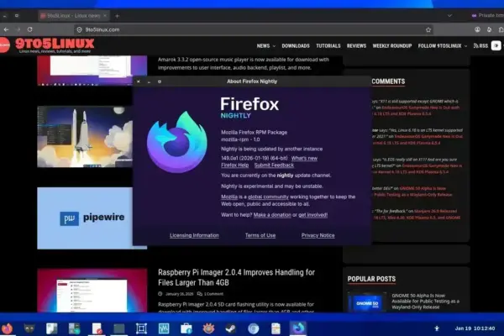The height and width of the screenshot is (336, 504).
Task: Open the list all tabs chevron
Action: [449, 15]
